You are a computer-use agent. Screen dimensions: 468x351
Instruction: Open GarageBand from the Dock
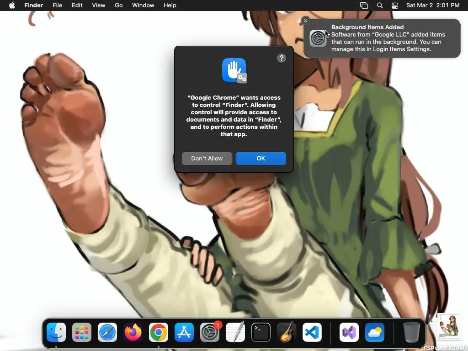point(287,332)
